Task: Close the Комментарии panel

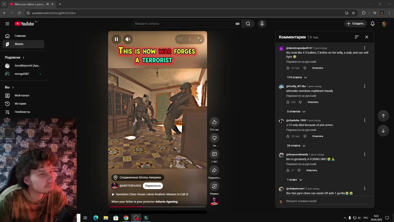Action: tap(367, 37)
